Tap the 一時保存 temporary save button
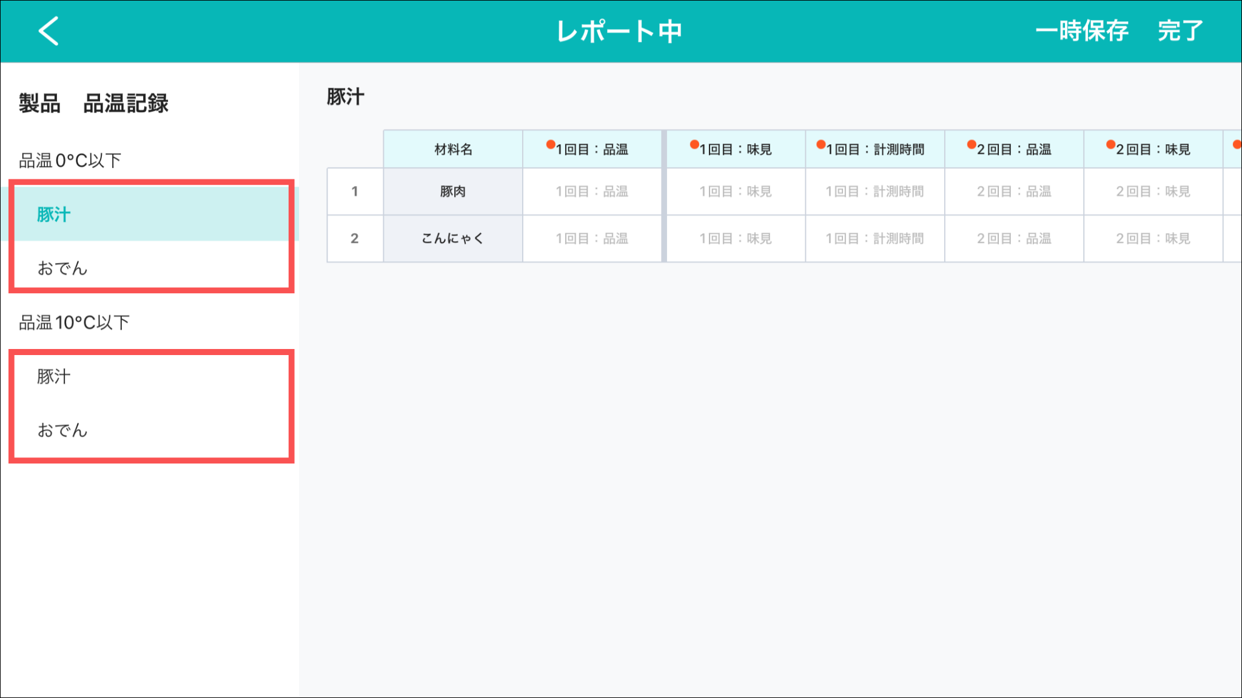 [1082, 31]
